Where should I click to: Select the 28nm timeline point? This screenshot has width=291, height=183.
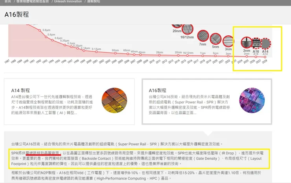click(159, 55)
